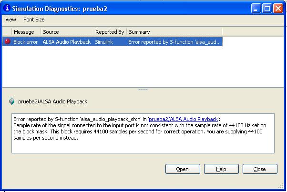Screen dimensions: 287x192
Task: Open the Font Size menu
Action: [x=34, y=20]
